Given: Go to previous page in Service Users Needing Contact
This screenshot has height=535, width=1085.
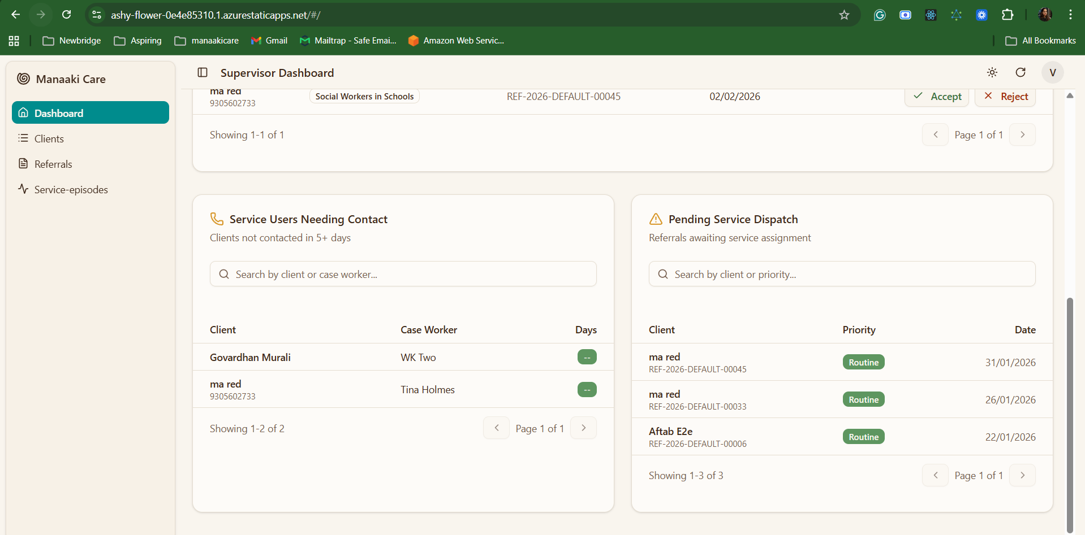Looking at the screenshot, I should [496, 428].
